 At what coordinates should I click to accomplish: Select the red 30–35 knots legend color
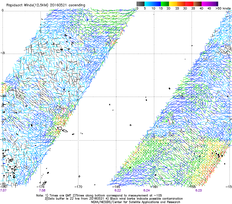pyautogui.click(x=189, y=4)
